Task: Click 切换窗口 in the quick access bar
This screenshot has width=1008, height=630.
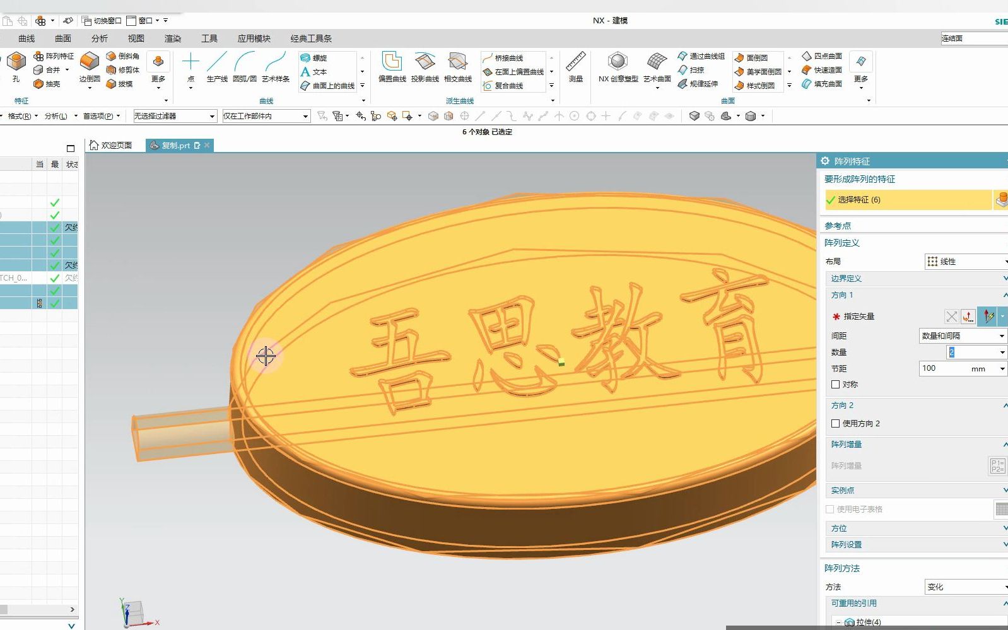Action: point(102,21)
